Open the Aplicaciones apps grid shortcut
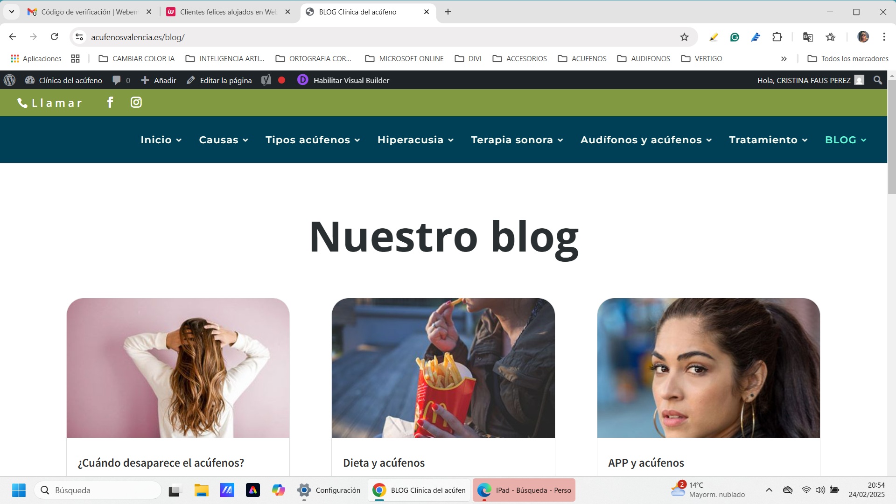 (x=36, y=58)
